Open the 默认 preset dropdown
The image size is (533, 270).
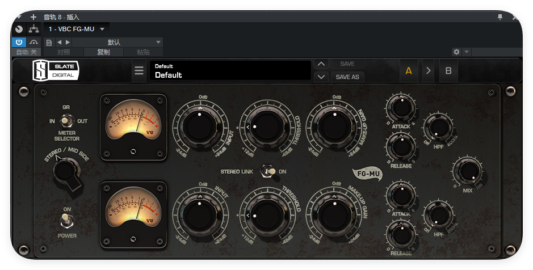click(x=117, y=42)
